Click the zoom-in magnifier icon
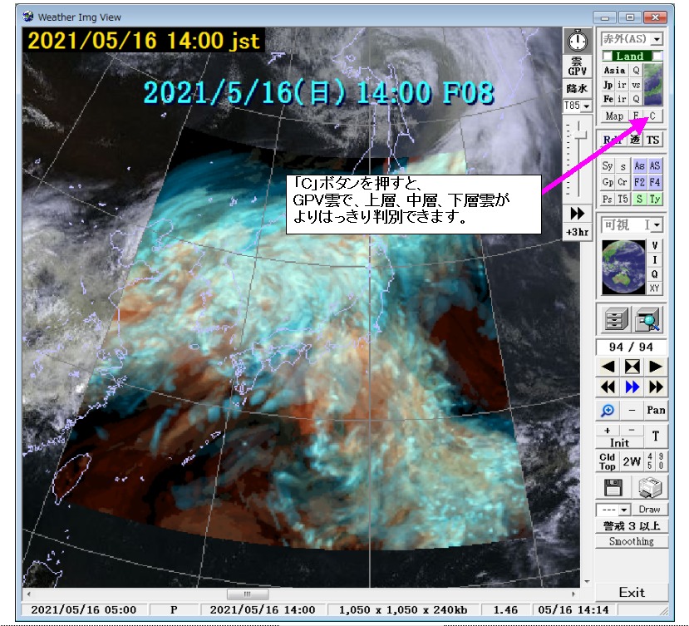The width and height of the screenshot is (689, 626). click(608, 410)
